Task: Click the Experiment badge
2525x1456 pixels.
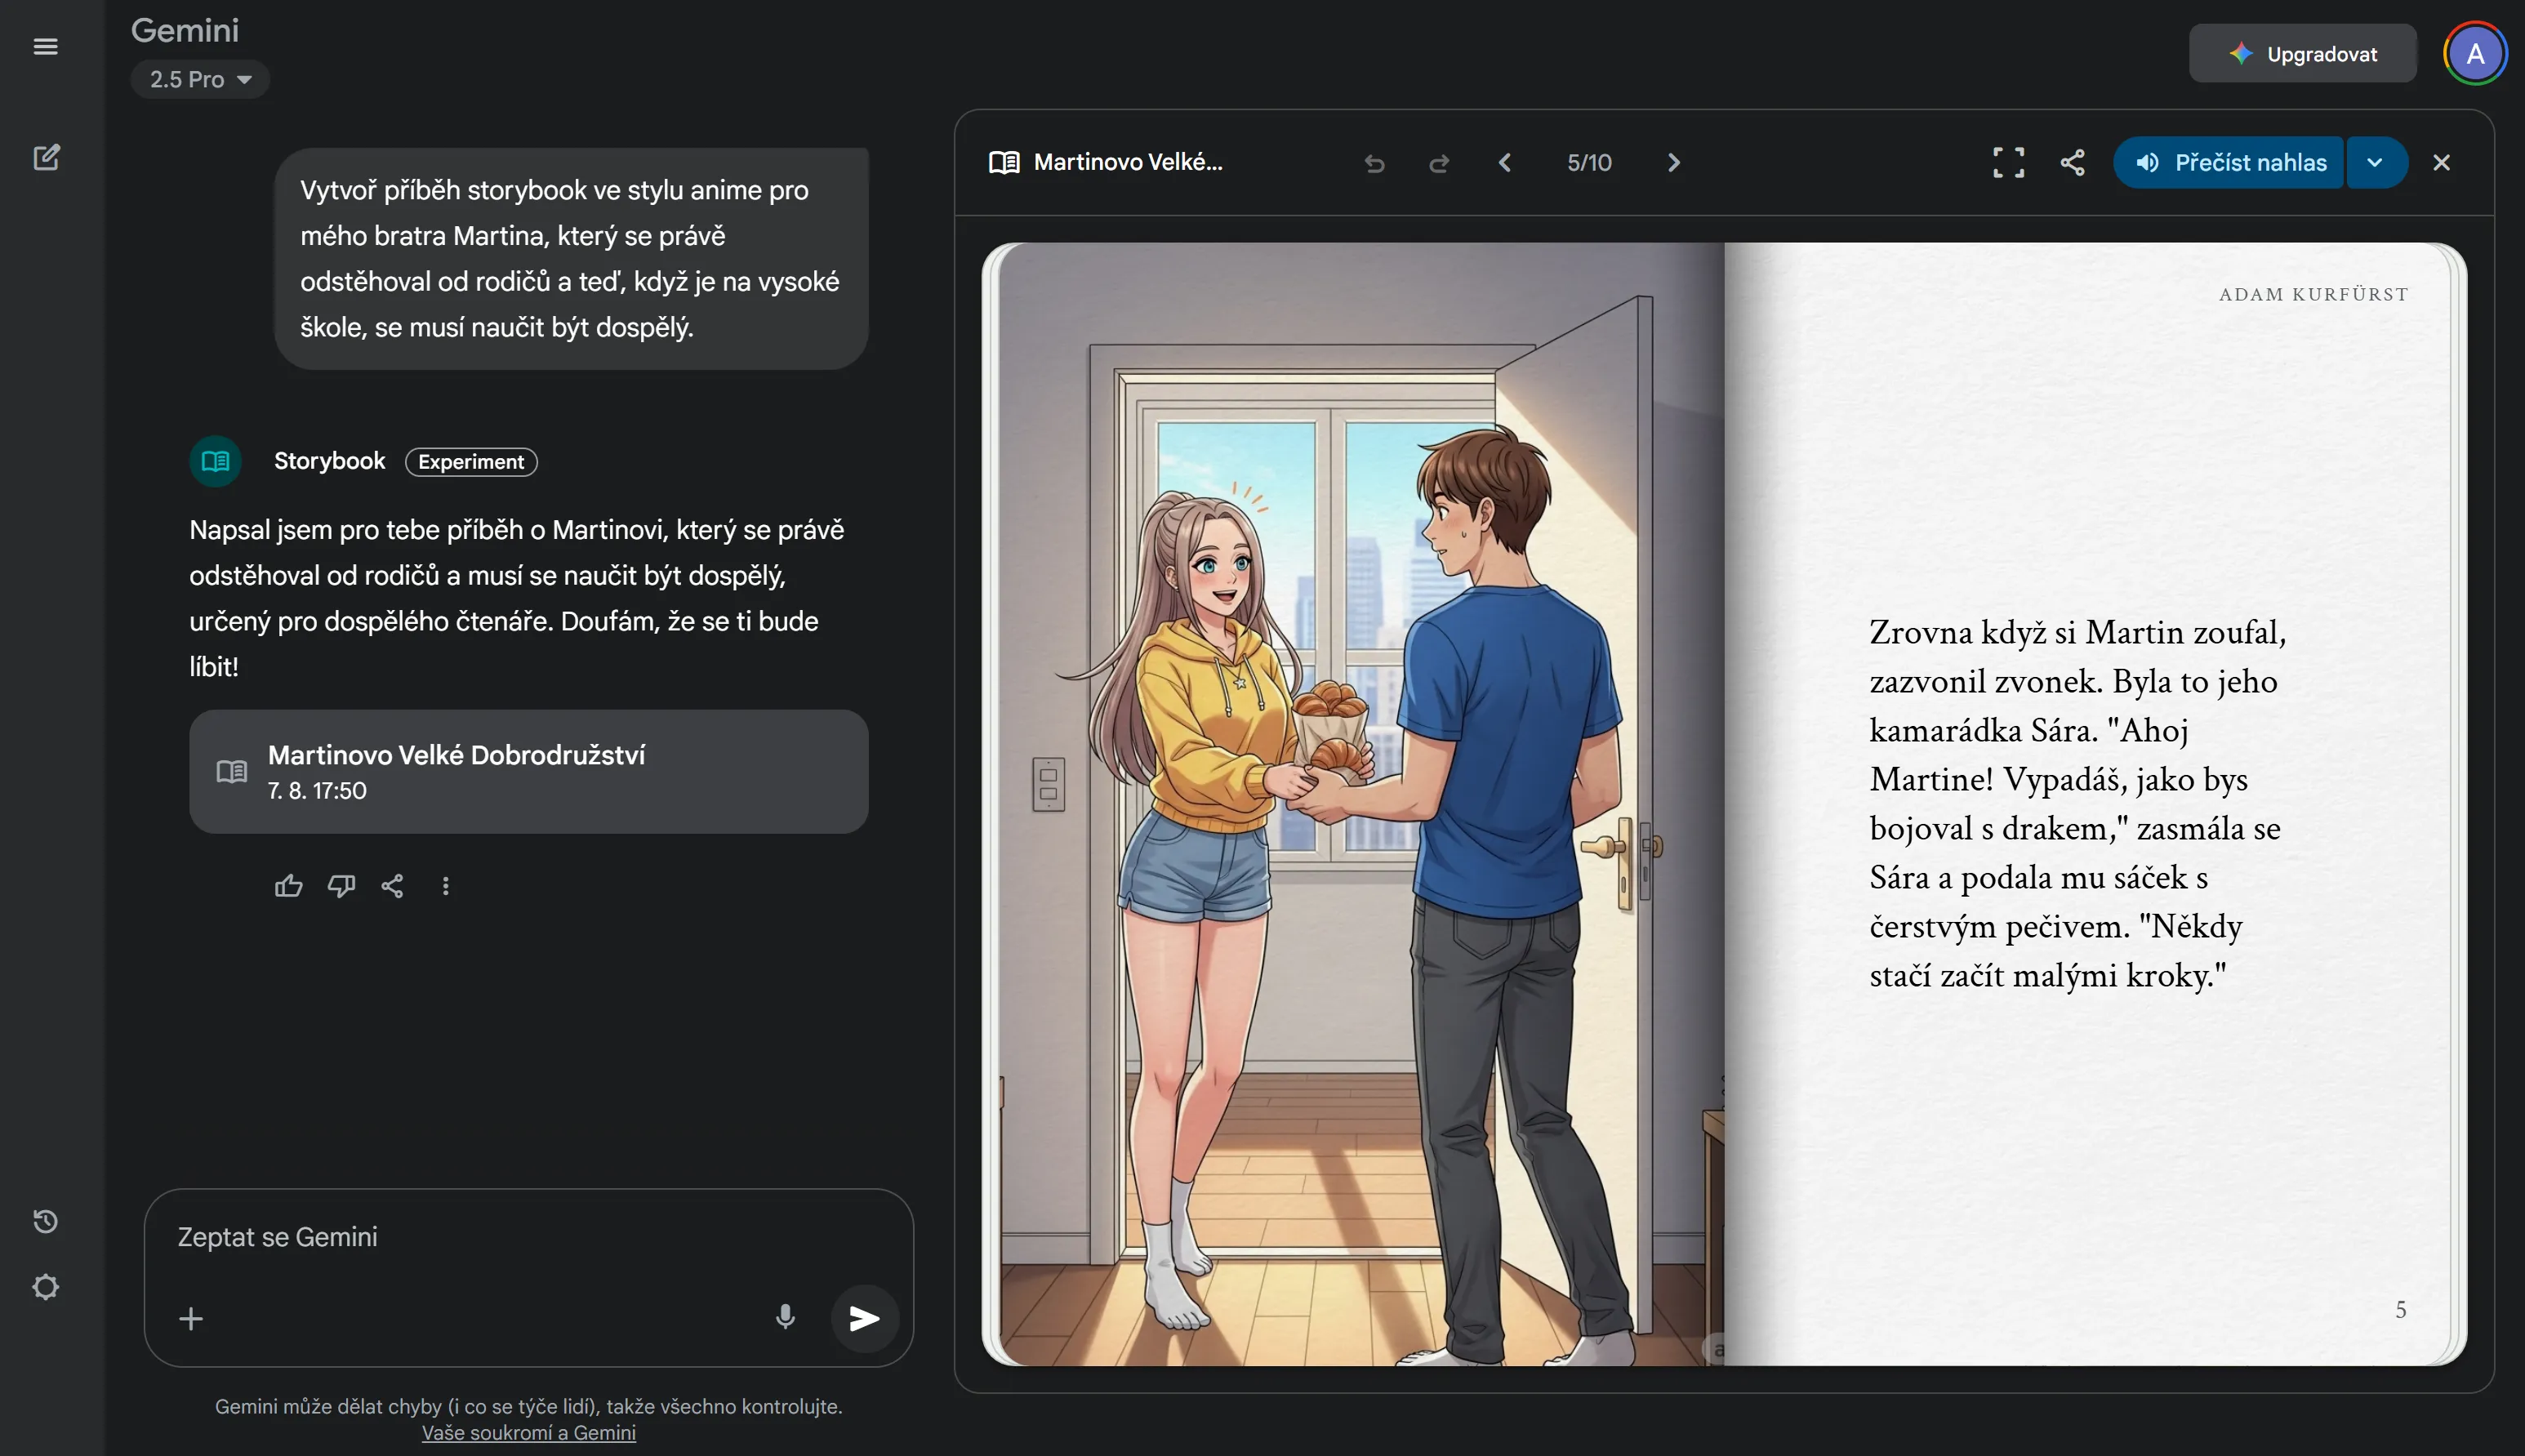Action: pyautogui.click(x=471, y=462)
